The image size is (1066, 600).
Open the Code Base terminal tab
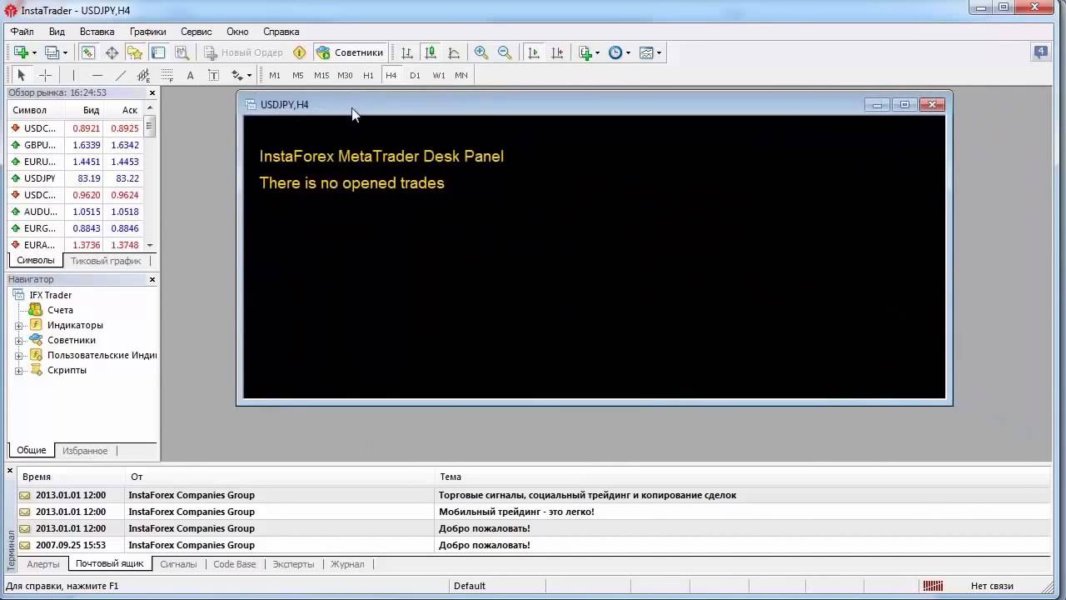235,564
